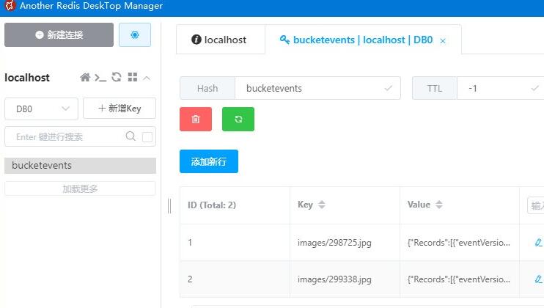Sort table by Key column

click(322, 205)
